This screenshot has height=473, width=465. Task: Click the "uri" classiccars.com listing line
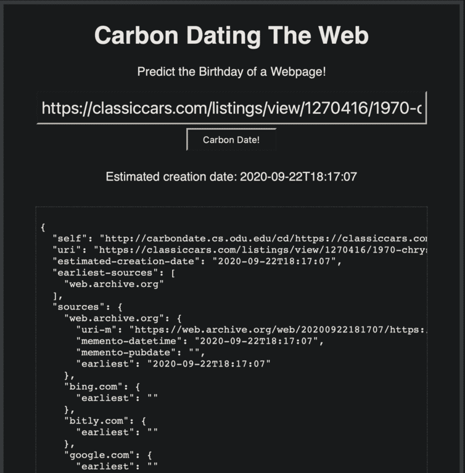(x=259, y=249)
